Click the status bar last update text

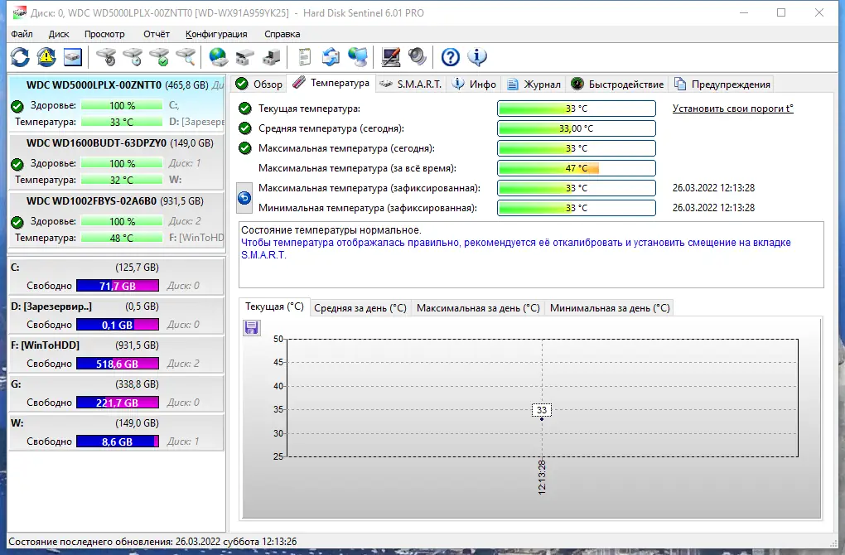click(x=152, y=542)
